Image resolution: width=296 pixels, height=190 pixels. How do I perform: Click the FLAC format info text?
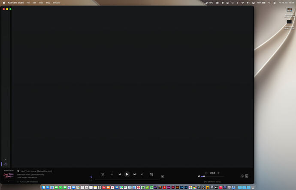[x=29, y=182]
